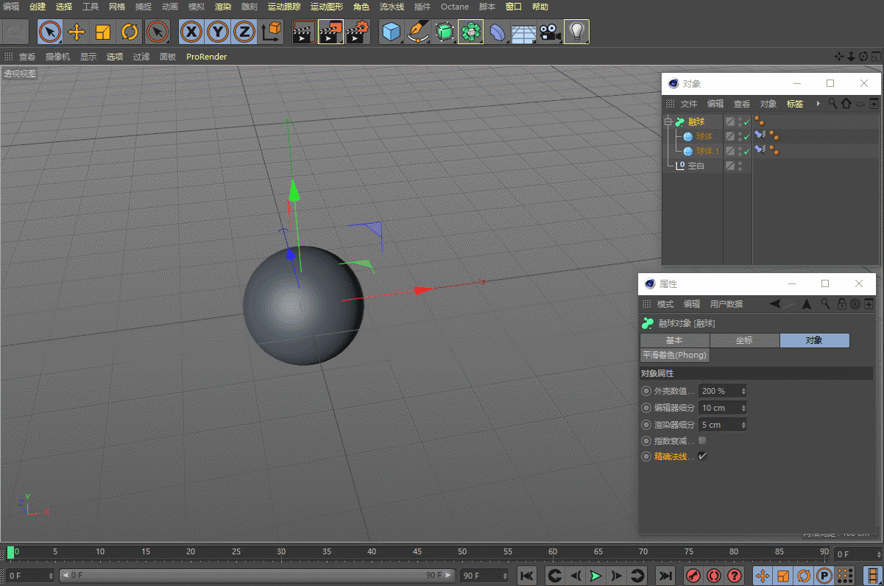The image size is (884, 586).
Task: Open viewport 摄像机 menu
Action: [x=57, y=57]
